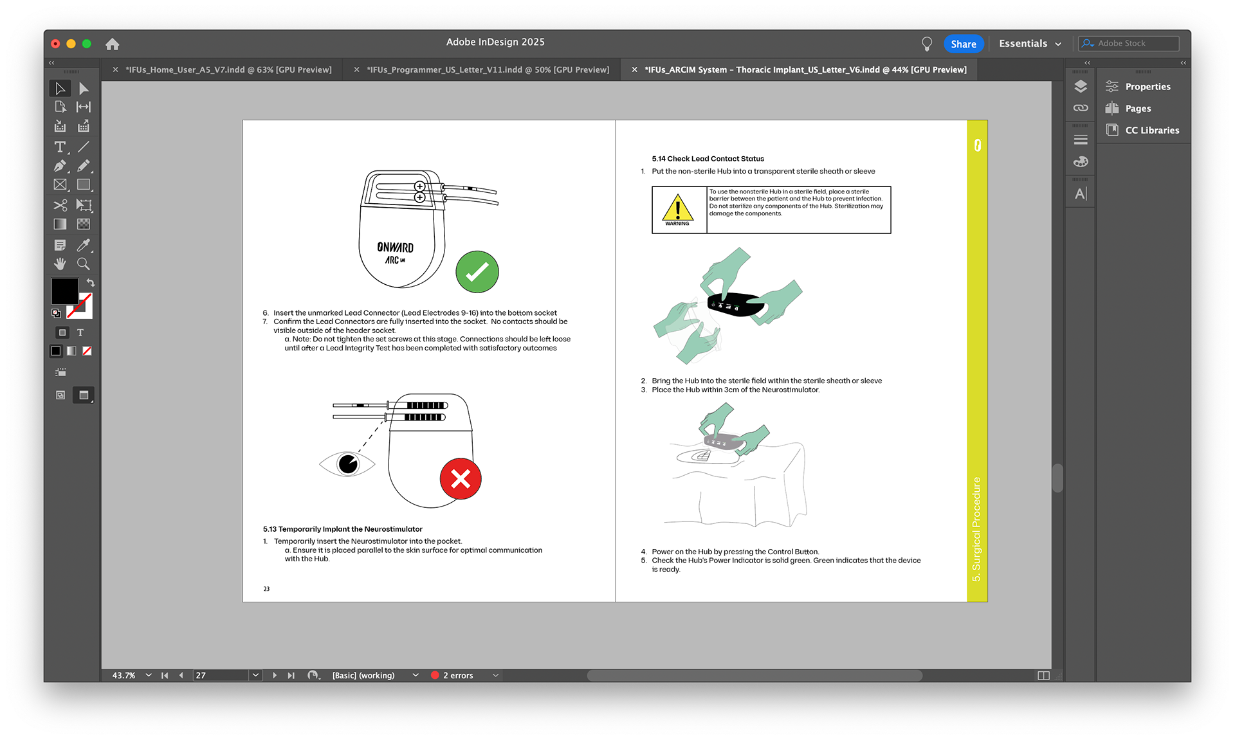Click the Apply None button

[x=87, y=351]
